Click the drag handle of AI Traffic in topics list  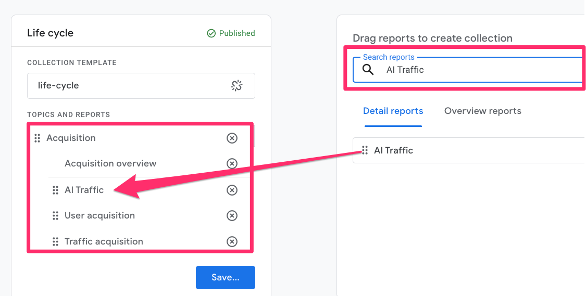(x=55, y=190)
